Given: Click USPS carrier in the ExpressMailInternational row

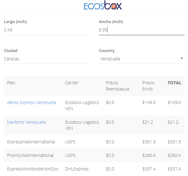Looking at the screenshot, I should coord(70,142).
